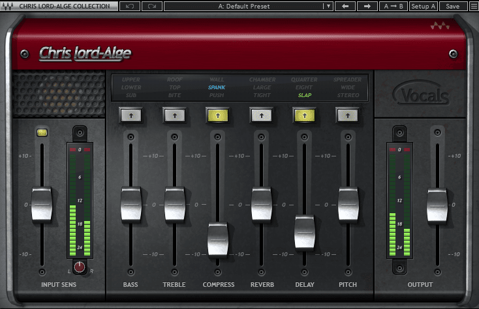Viewport: 479px width, 309px height.
Task: Toggle the yellow input sens LED
Action: pyautogui.click(x=42, y=132)
